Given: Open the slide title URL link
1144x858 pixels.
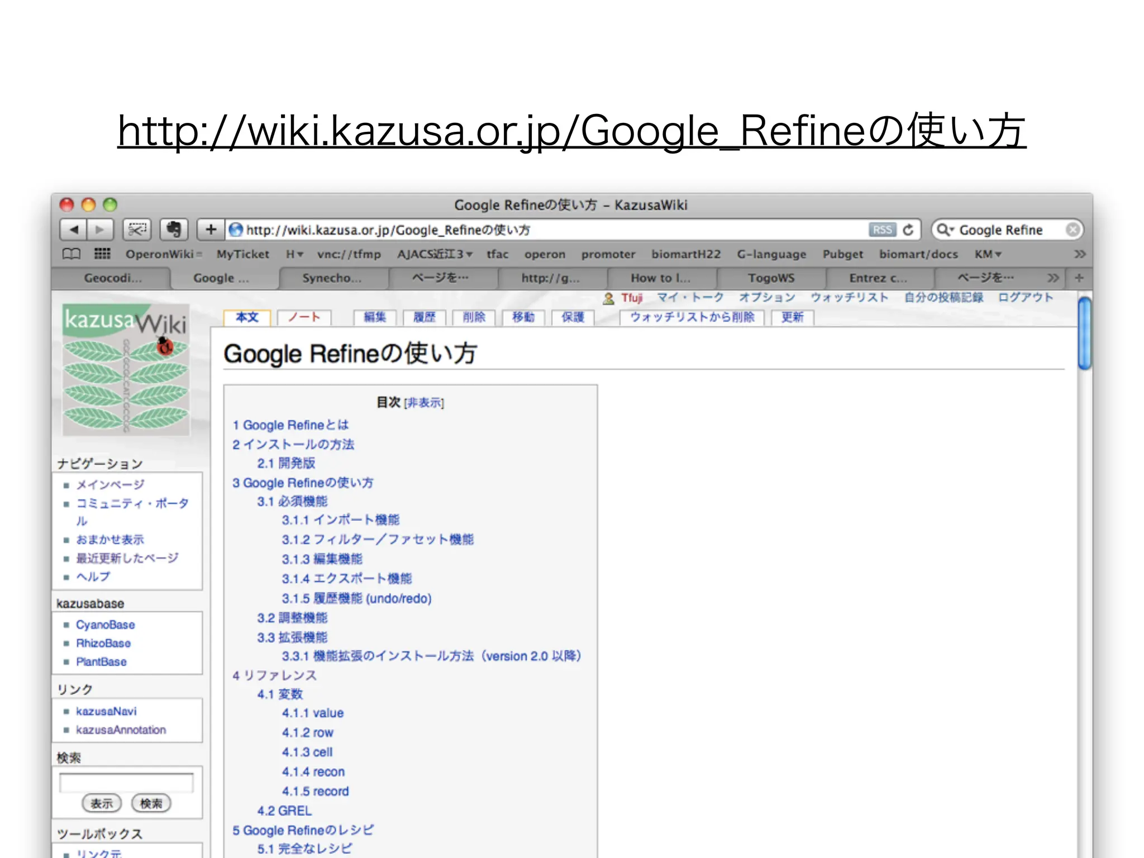Looking at the screenshot, I should (x=572, y=131).
